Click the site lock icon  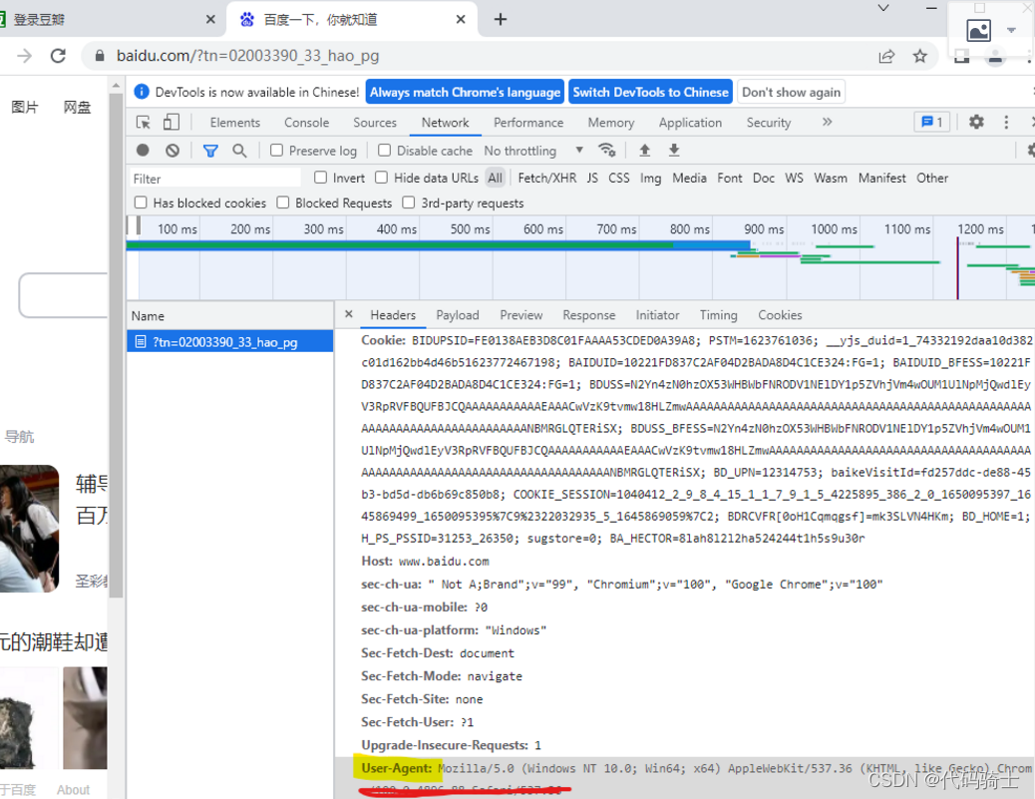99,56
